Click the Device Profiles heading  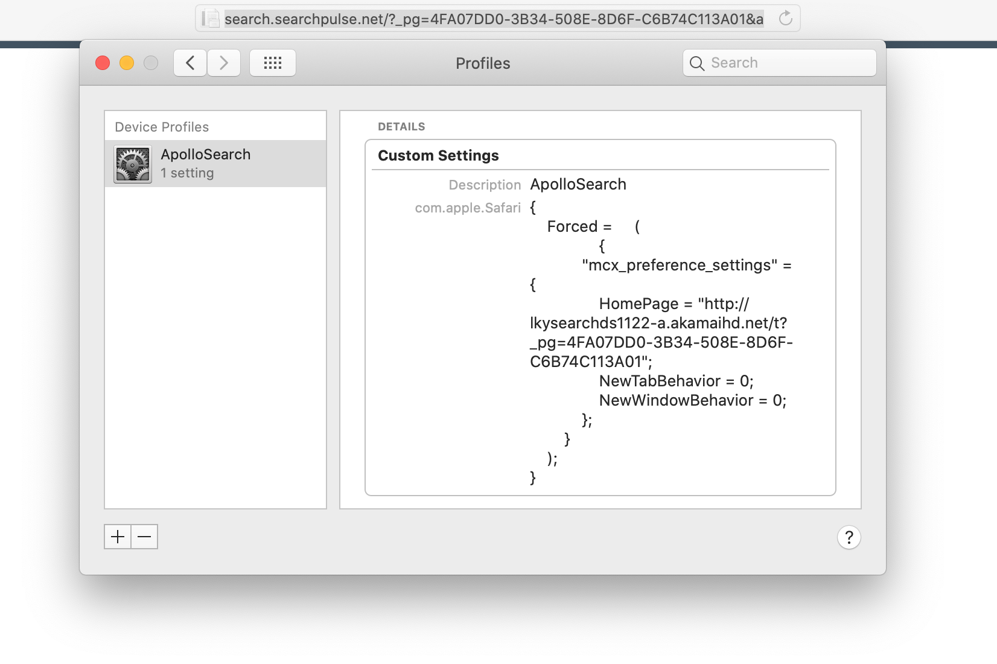point(162,127)
